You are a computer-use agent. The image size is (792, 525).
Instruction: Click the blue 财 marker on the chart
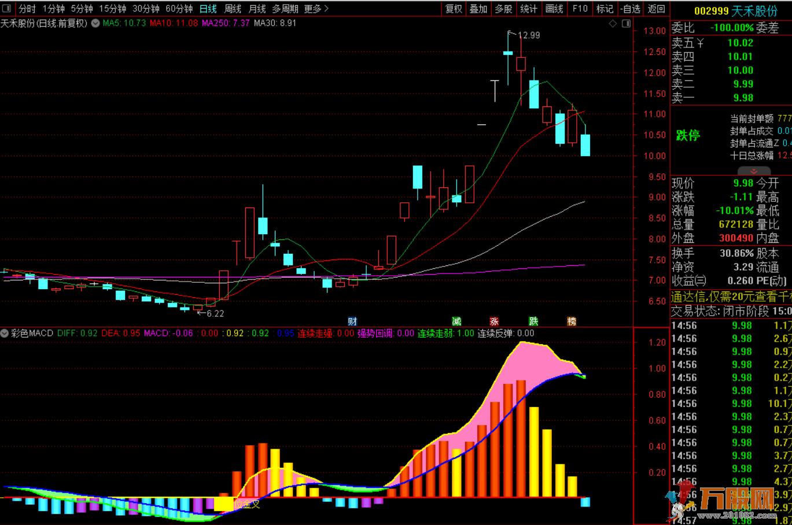coord(352,321)
